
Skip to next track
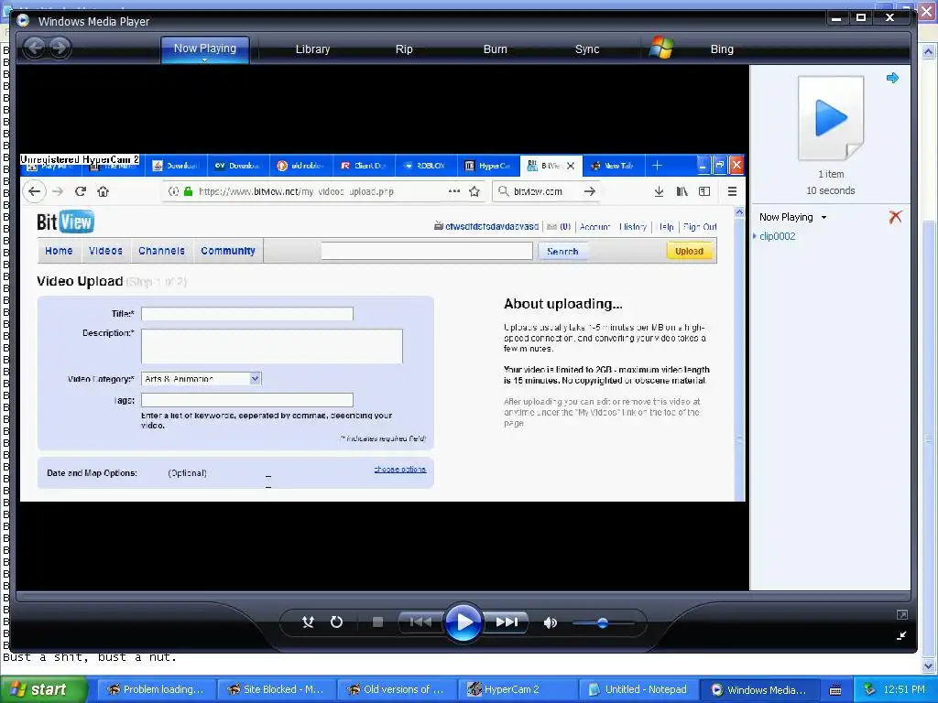point(506,622)
